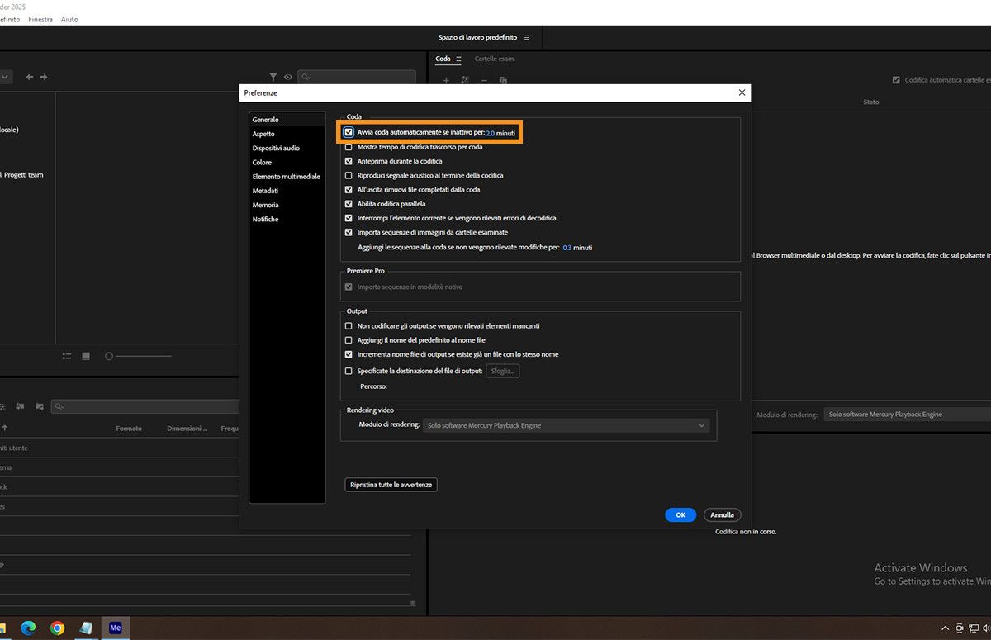991x640 pixels.
Task: Toggle Incrementa nome file di output checkbox
Action: (x=349, y=354)
